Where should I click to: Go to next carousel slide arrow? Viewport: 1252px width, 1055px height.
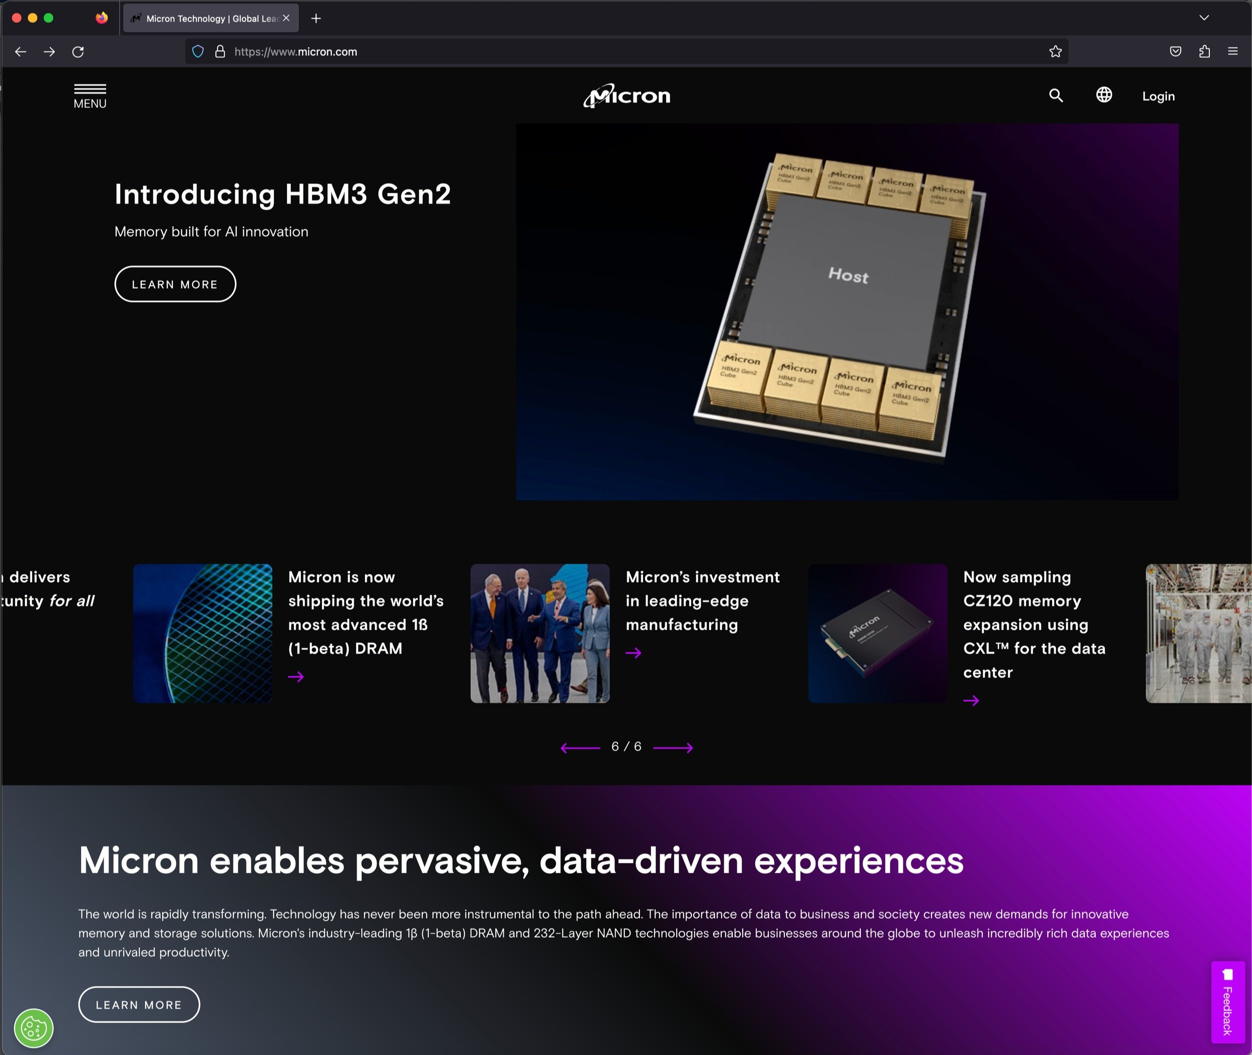(673, 748)
